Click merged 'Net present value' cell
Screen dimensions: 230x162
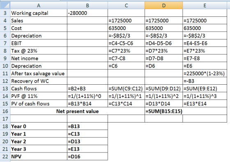(x=78, y=111)
